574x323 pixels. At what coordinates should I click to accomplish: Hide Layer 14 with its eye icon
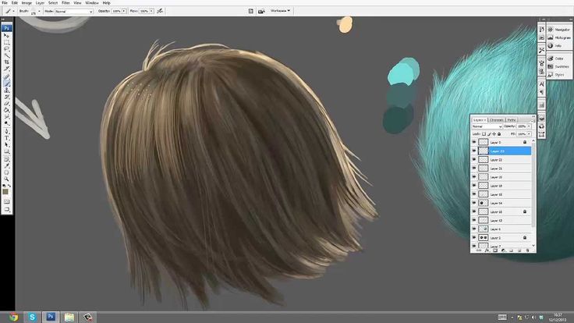pyautogui.click(x=474, y=203)
